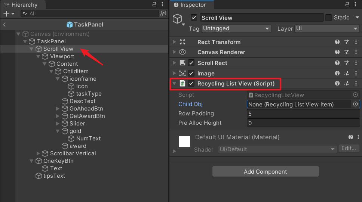The height and width of the screenshot is (202, 362).
Task: Open the Layer dropdown showing UI
Action: click(327, 29)
